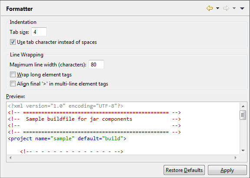Click the preview scrollbar down arrow
The height and width of the screenshot is (178, 250).
coord(243,150)
